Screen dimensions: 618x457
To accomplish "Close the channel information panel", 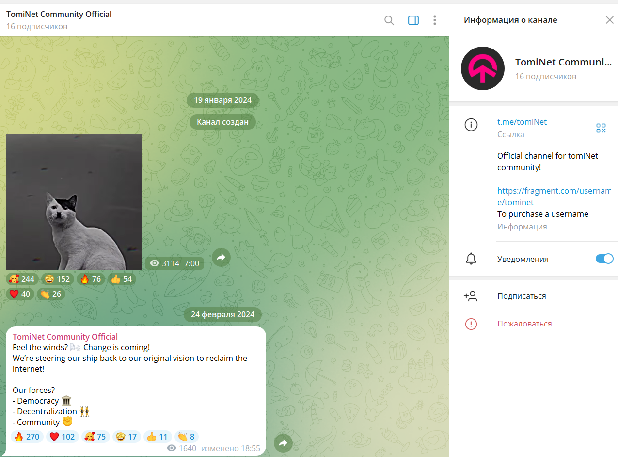I will (610, 20).
